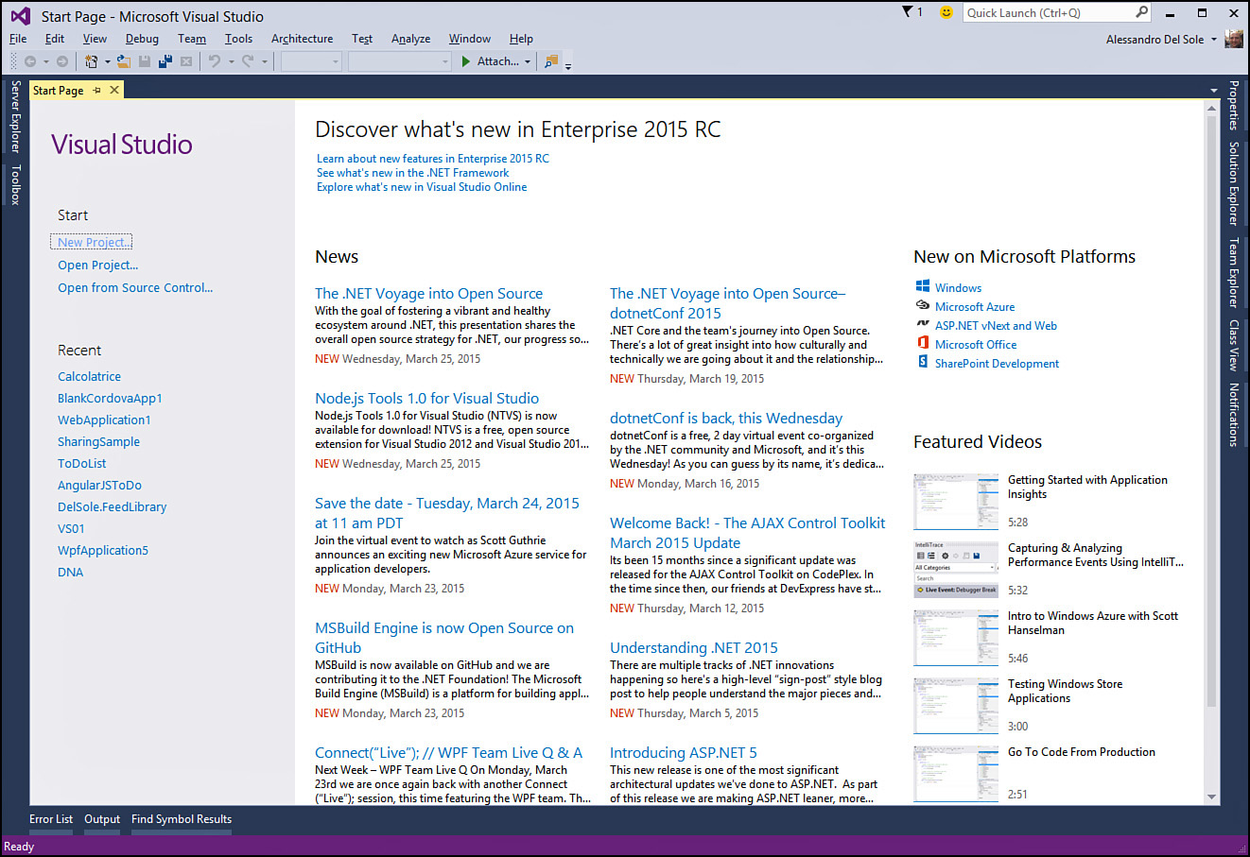Close the Start Page tab
Screen dimensions: 1250x857
pyautogui.click(x=114, y=90)
